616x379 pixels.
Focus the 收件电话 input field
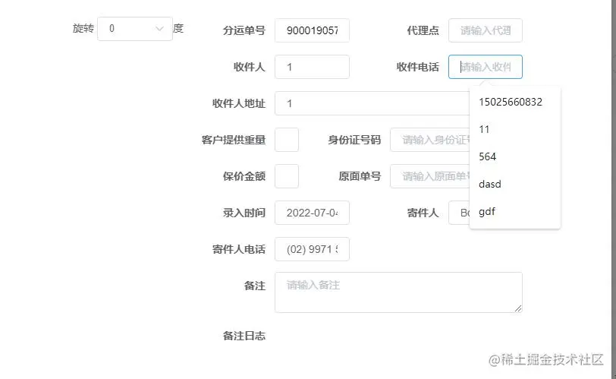(x=486, y=67)
